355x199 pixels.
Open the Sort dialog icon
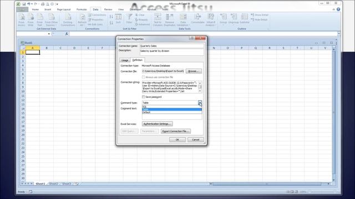tap(118, 19)
